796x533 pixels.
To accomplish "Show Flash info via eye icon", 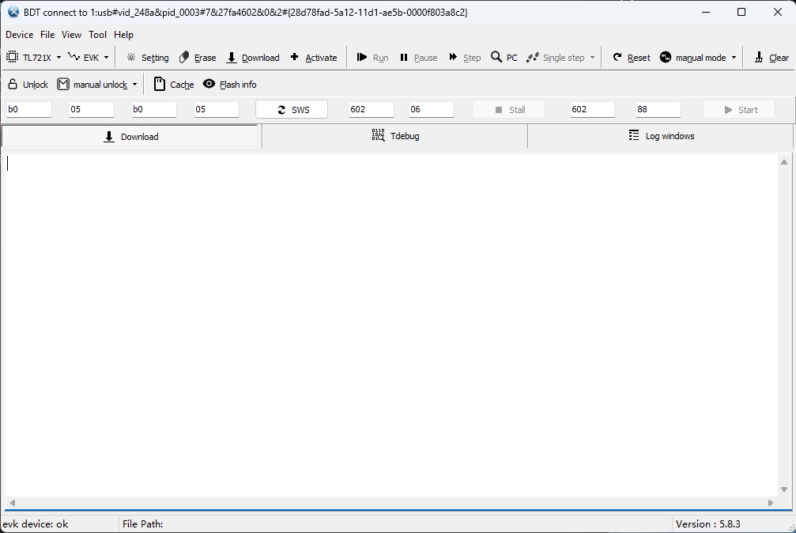I will click(209, 84).
